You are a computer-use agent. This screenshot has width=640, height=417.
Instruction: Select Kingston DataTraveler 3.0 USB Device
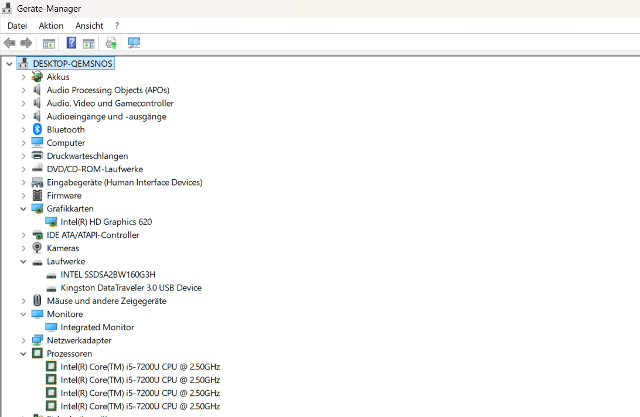point(131,288)
